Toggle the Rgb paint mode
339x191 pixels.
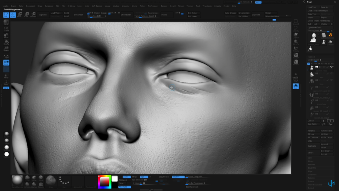143,177
